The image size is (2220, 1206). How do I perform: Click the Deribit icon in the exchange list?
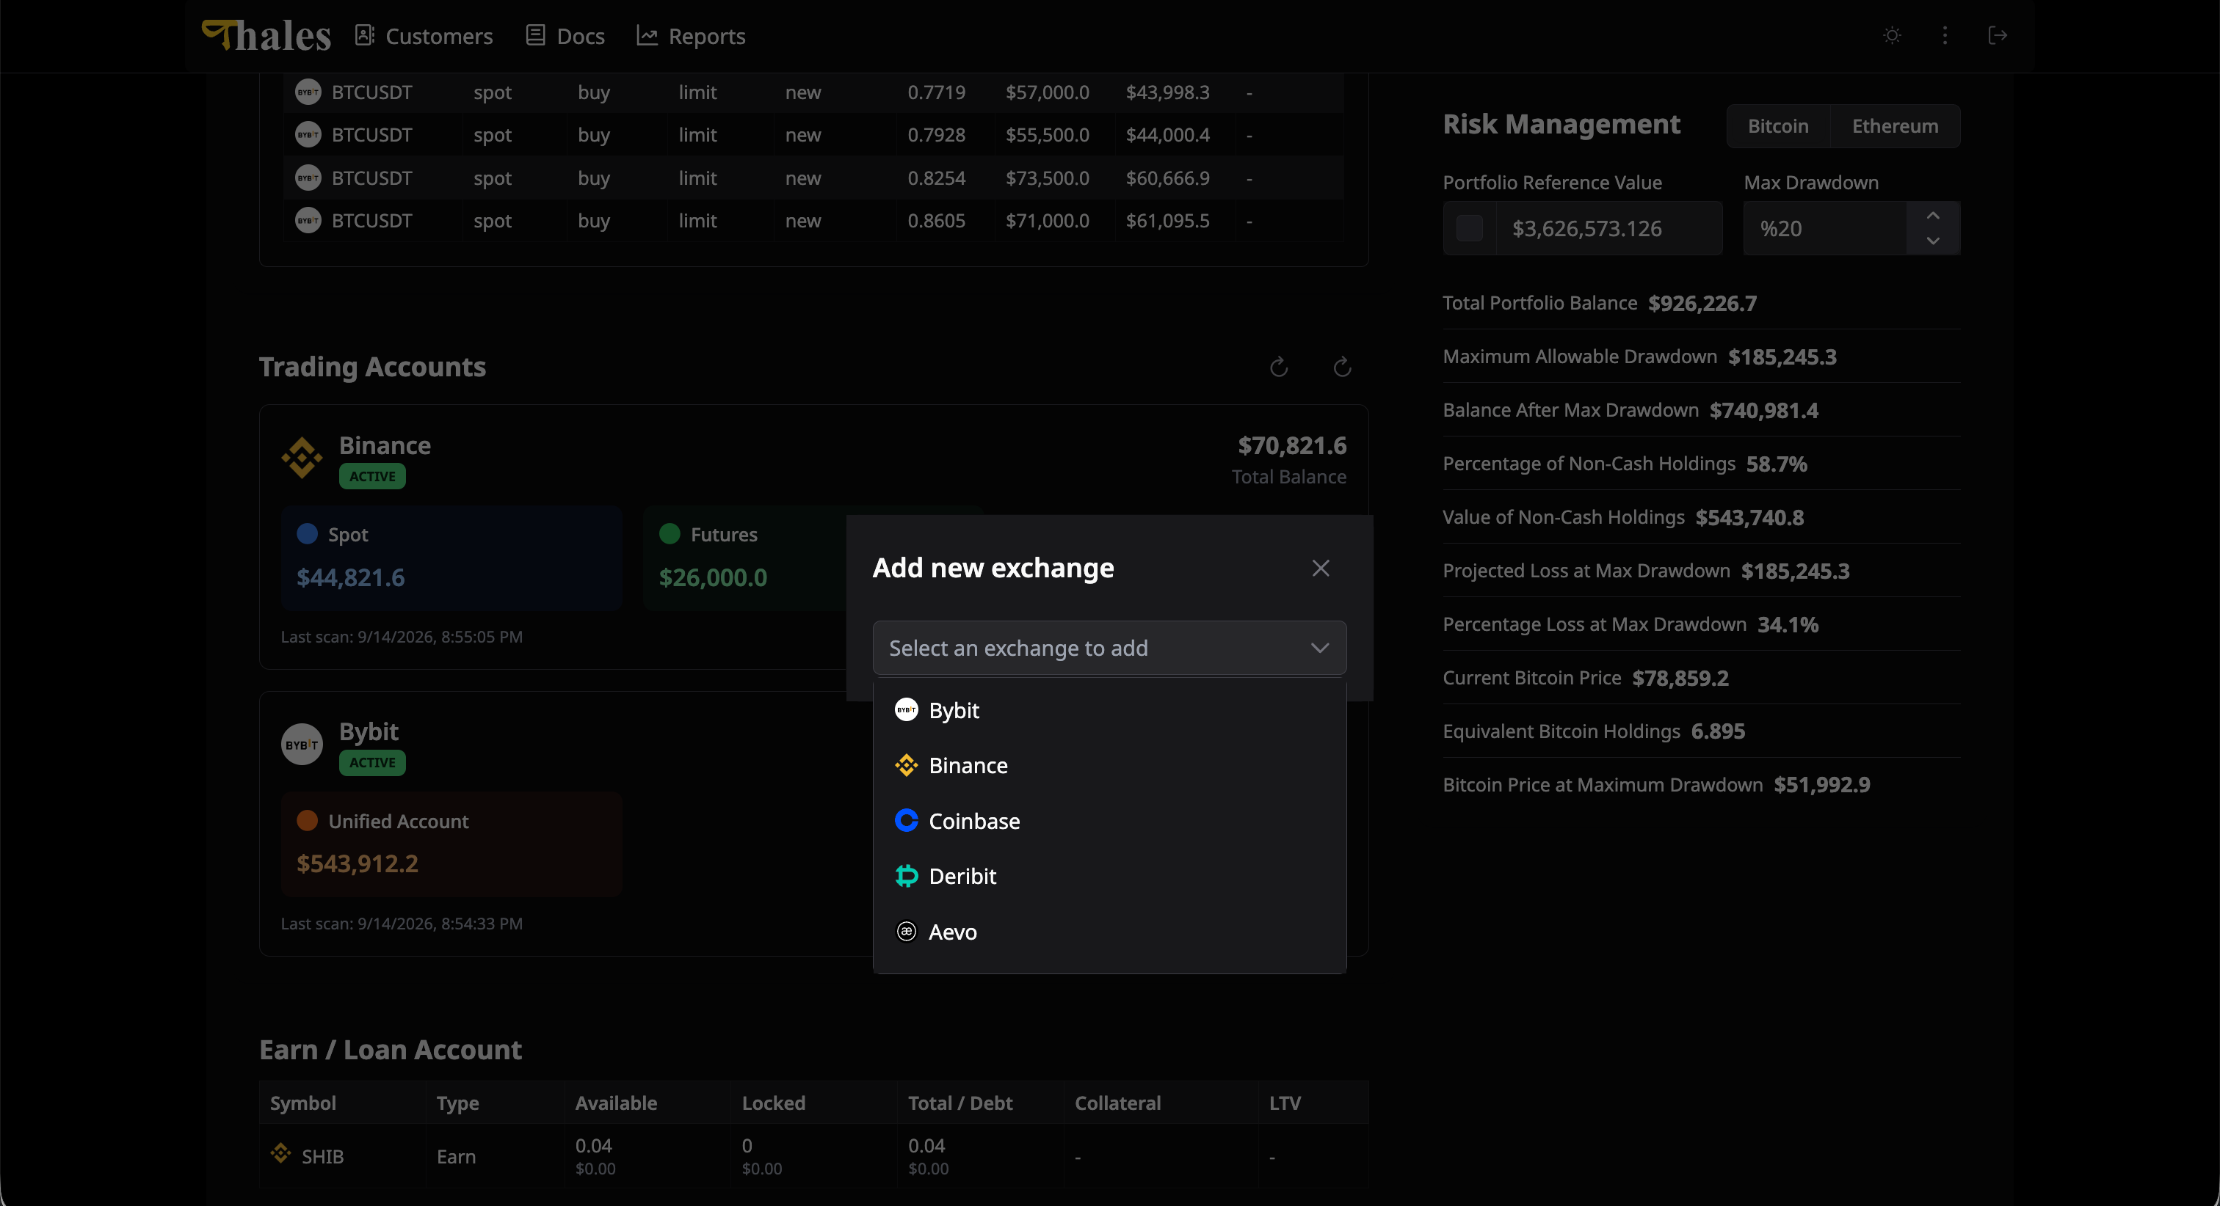click(906, 876)
